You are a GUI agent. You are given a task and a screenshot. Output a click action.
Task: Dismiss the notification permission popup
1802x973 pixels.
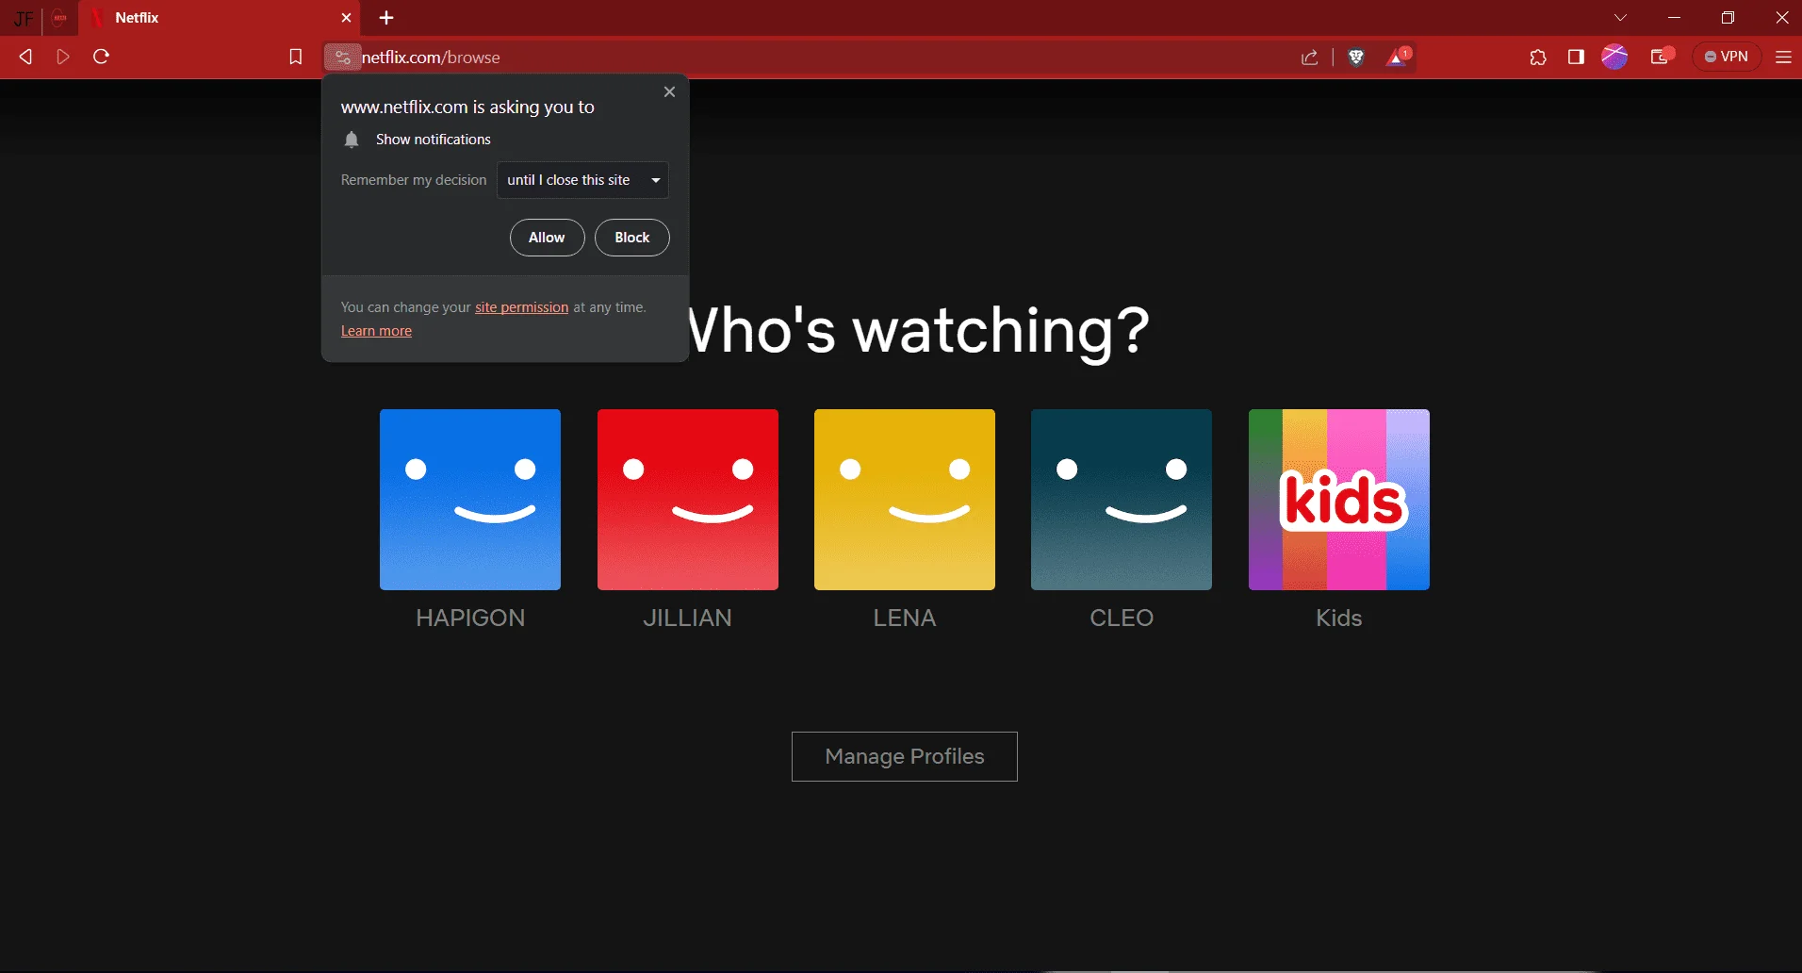669,91
